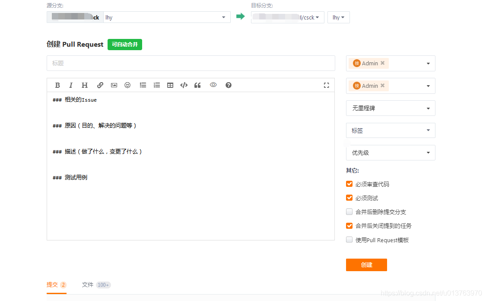Open the 优先级 dropdown
The width and height of the screenshot is (486, 301).
click(x=390, y=152)
